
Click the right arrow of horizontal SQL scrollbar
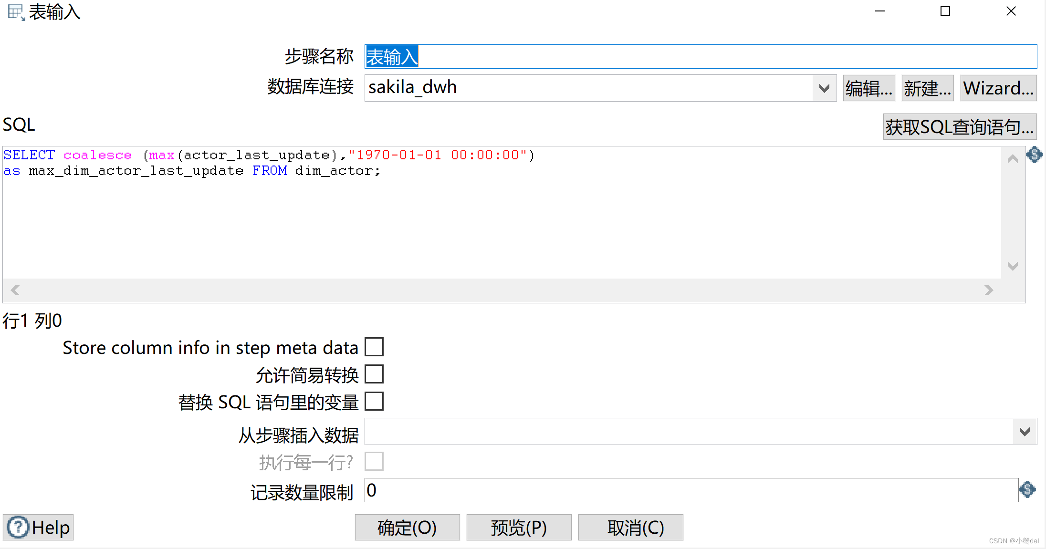(x=989, y=290)
